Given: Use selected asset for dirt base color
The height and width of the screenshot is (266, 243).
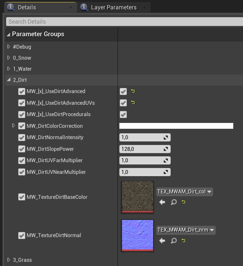Looking at the screenshot, I should click(x=162, y=202).
